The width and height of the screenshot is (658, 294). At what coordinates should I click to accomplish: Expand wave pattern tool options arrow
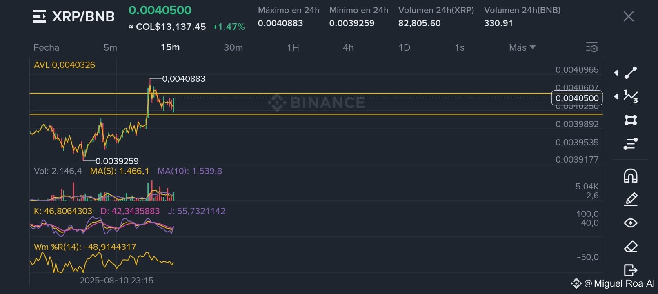click(616, 97)
